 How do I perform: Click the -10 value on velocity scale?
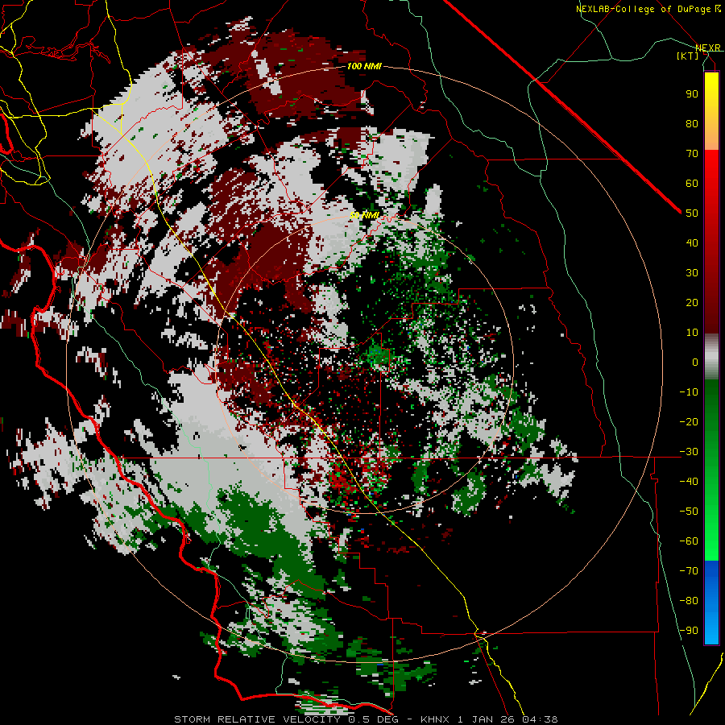pos(689,392)
